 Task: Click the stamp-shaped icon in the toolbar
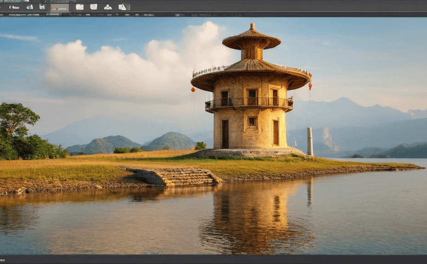pos(108,7)
